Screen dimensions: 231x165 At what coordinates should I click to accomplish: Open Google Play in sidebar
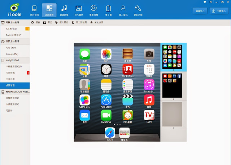pyautogui.click(x=15, y=54)
